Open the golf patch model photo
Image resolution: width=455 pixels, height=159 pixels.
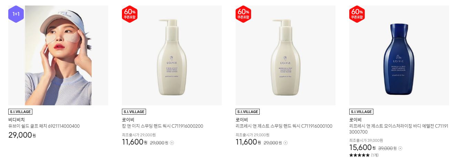pos(58,55)
